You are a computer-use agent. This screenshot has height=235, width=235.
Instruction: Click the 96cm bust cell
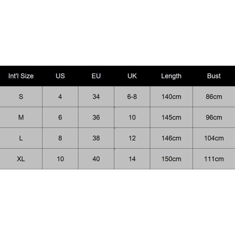214,117
